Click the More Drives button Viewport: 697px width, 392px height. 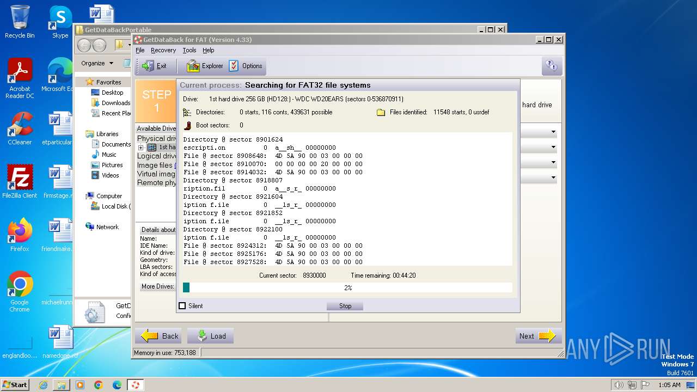pos(157,286)
